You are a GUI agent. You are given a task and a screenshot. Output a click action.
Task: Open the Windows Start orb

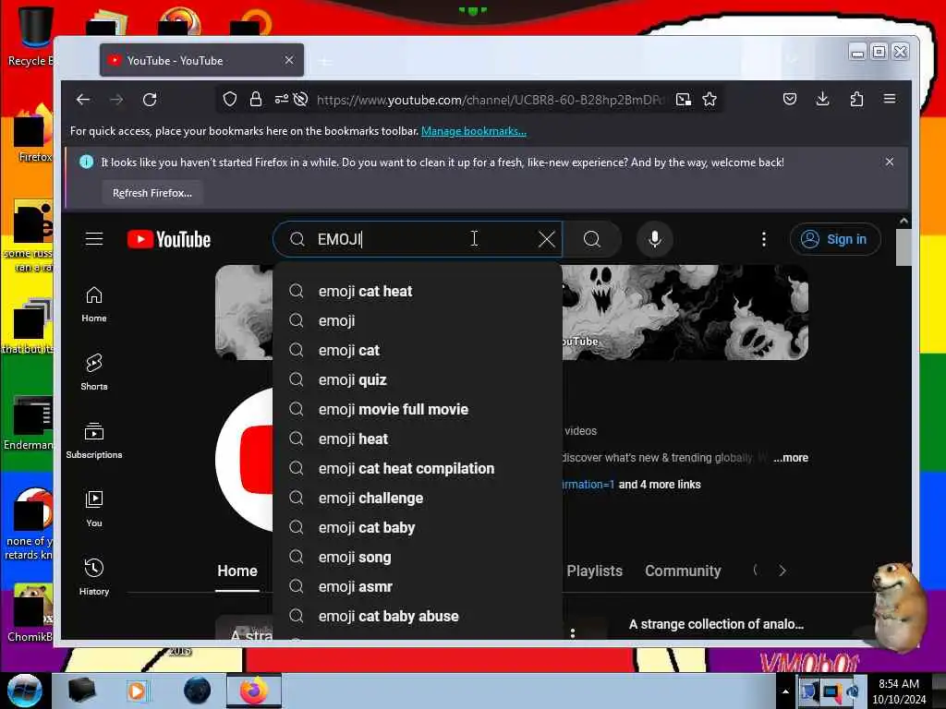(x=25, y=691)
